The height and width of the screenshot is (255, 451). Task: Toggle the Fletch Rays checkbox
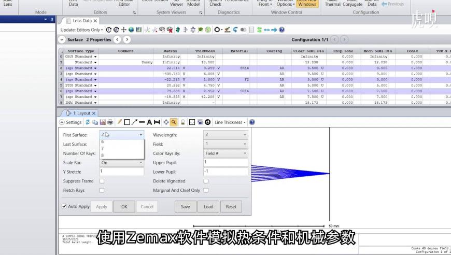click(x=102, y=190)
